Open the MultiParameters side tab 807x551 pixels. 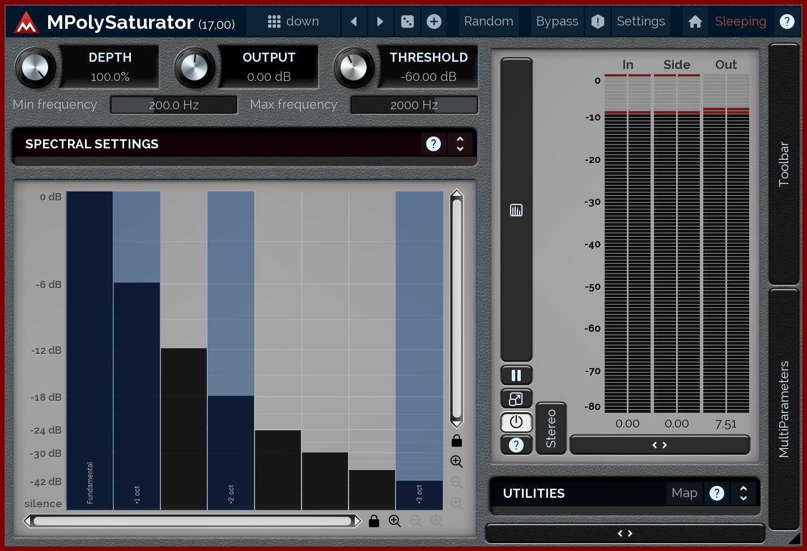784,409
